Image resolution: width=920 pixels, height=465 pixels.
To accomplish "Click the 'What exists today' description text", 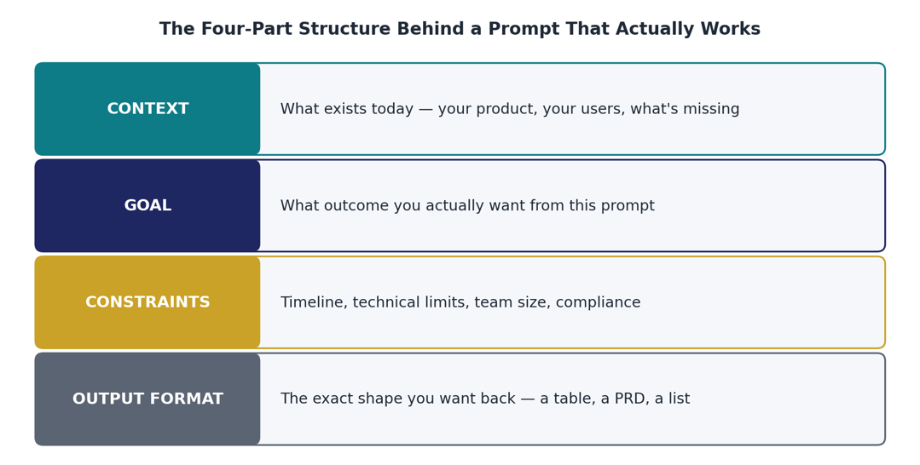I will tap(510, 109).
